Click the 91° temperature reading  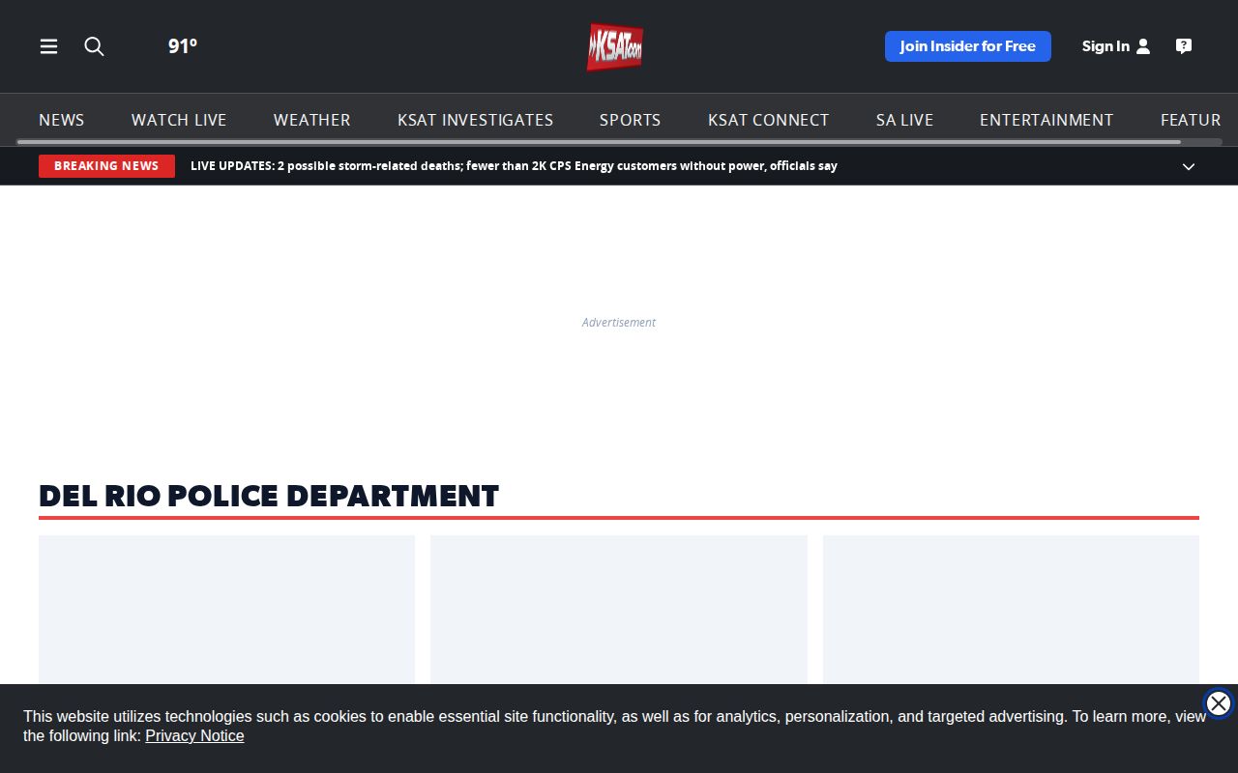coord(183,46)
